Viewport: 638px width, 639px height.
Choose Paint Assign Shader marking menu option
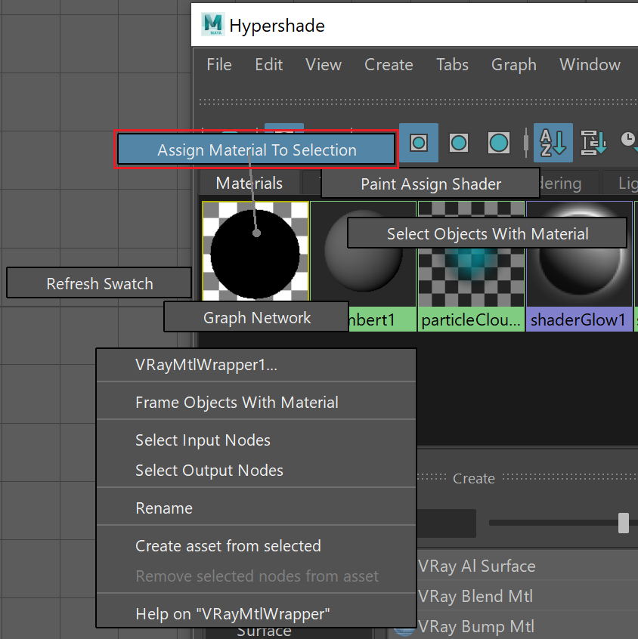[x=430, y=184]
